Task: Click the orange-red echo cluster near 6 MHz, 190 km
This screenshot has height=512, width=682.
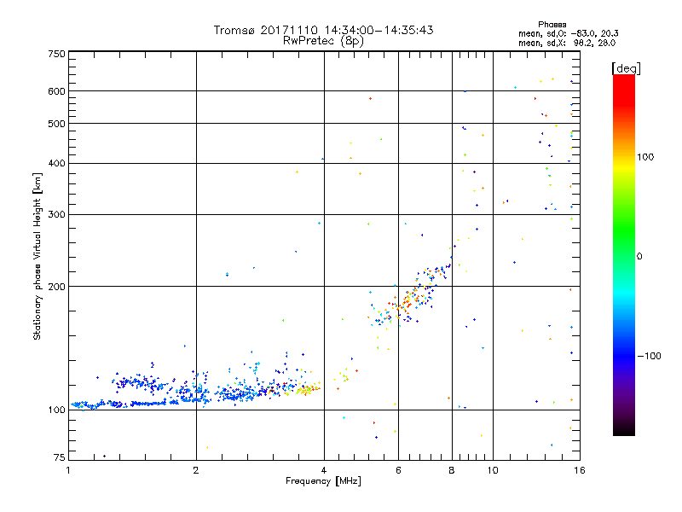Action: (x=407, y=301)
